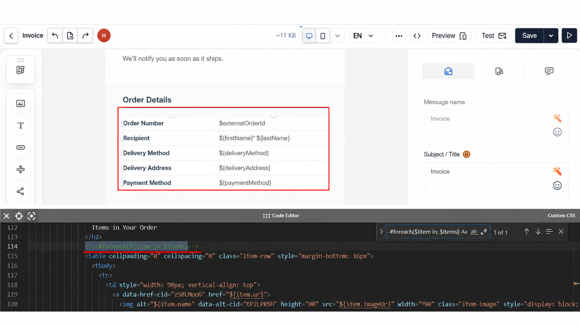Go back using the left arrow button
The height and width of the screenshot is (326, 580).
(11, 36)
